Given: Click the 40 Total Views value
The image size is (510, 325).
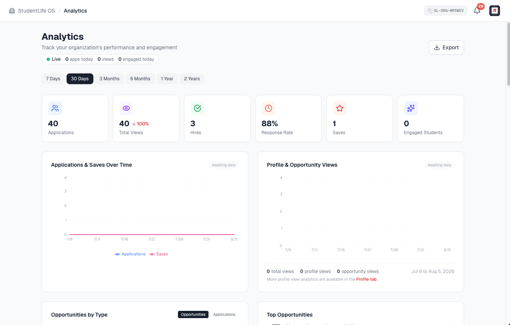Looking at the screenshot, I should point(124,123).
